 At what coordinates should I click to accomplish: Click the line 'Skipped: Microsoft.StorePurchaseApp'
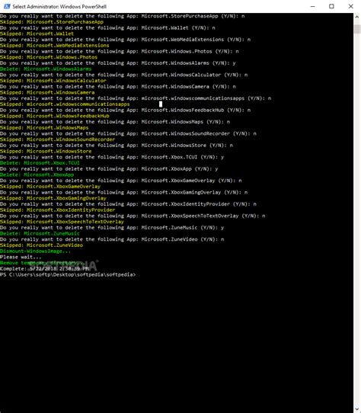pos(52,22)
